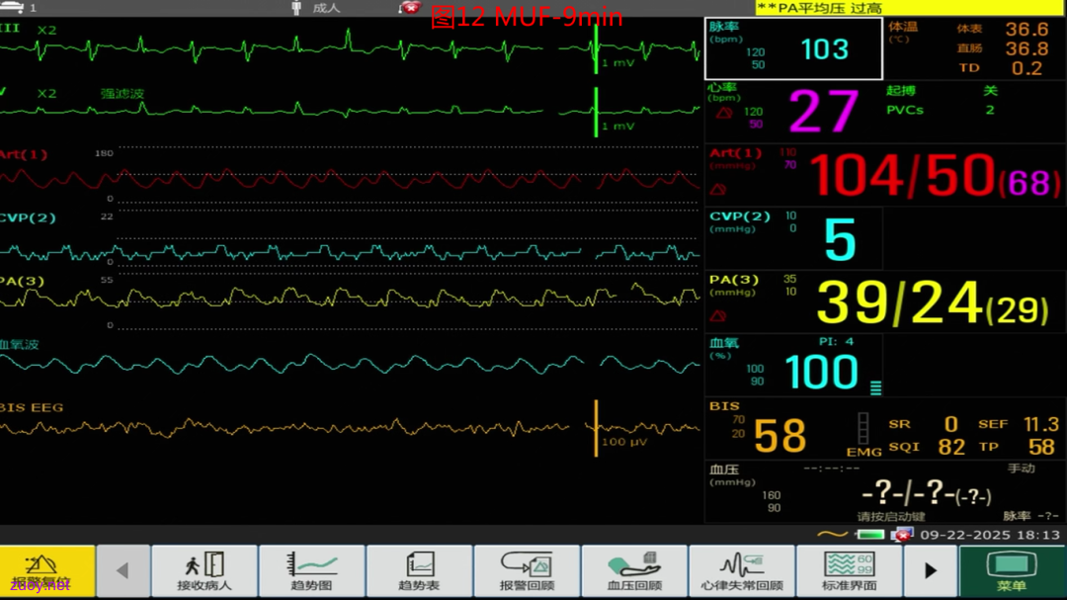This screenshot has height=600, width=1067.
Task: Click the PI: 4 perfusion index
Action: point(837,341)
